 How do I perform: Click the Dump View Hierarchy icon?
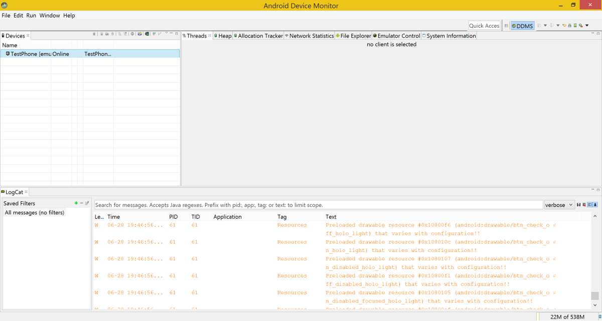(146, 34)
